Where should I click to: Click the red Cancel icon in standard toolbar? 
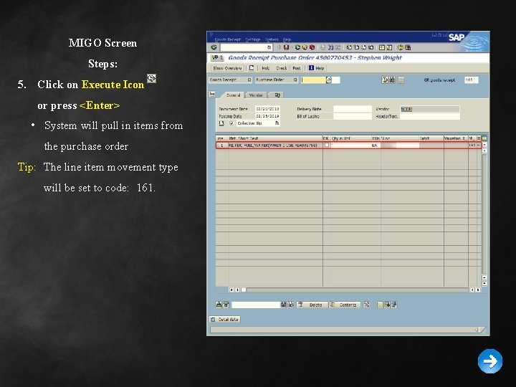pos(312,47)
